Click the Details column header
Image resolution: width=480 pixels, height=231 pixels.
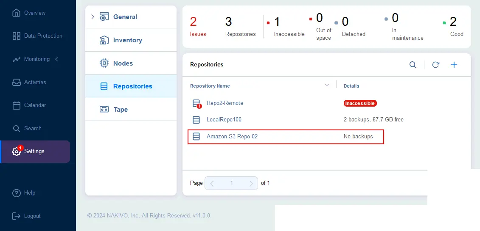[351, 86]
